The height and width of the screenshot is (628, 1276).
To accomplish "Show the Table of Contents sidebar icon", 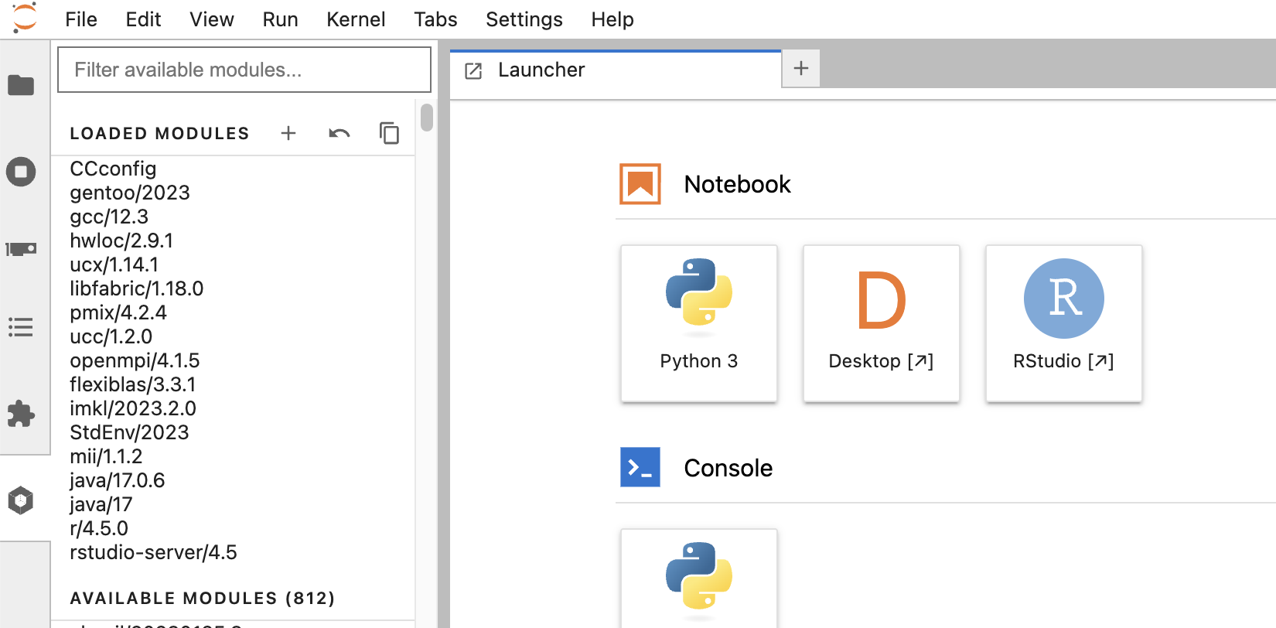I will [21, 327].
